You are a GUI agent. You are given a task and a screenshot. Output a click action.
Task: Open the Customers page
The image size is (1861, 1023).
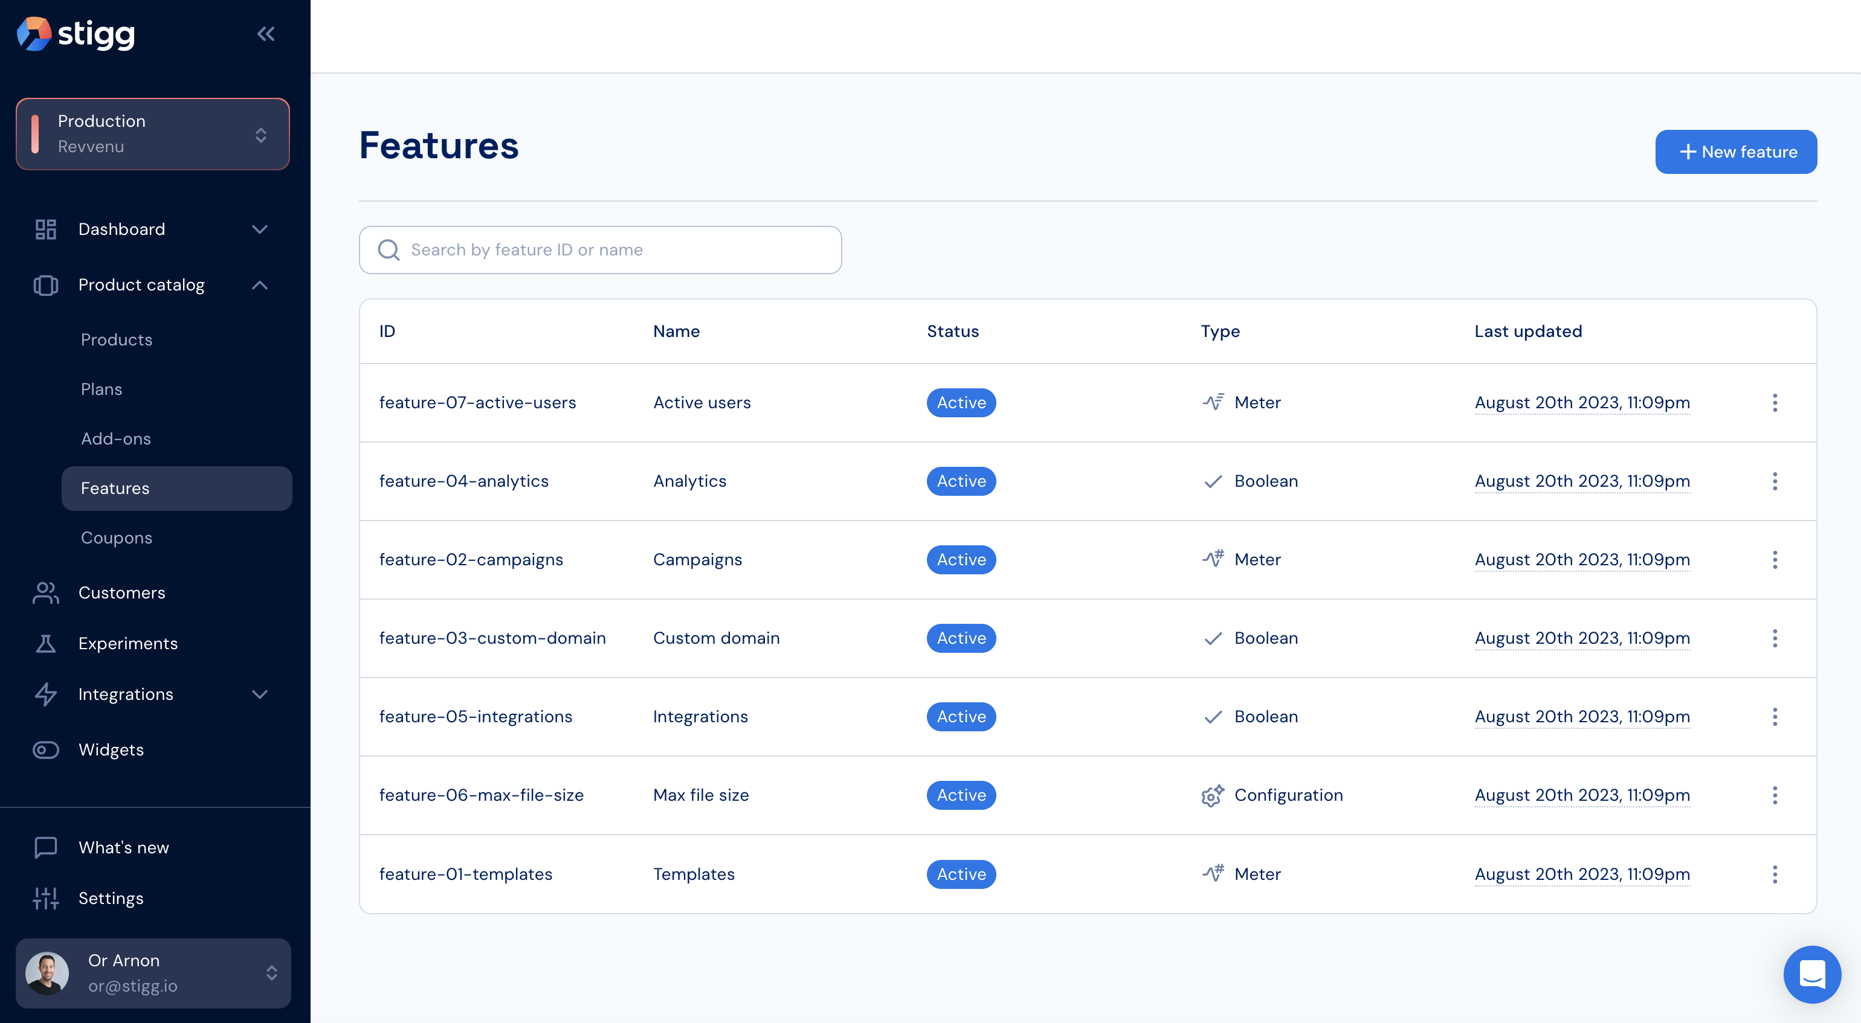point(121,592)
